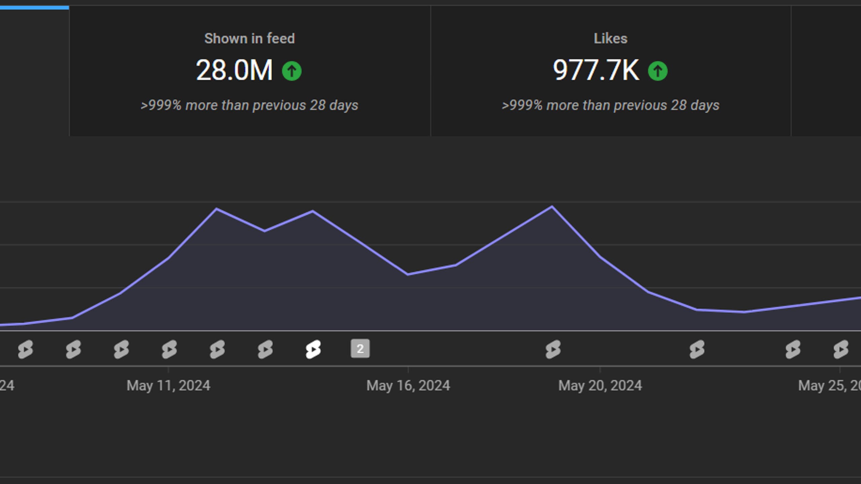This screenshot has width=861, height=484.
Task: Click Shorts marker one day before May 25
Action: click(793, 349)
